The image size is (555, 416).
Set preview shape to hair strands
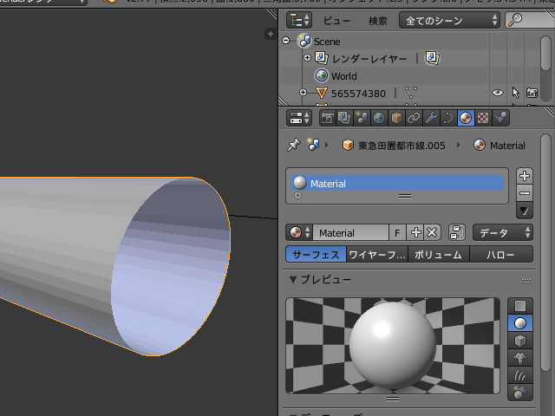[x=520, y=375]
